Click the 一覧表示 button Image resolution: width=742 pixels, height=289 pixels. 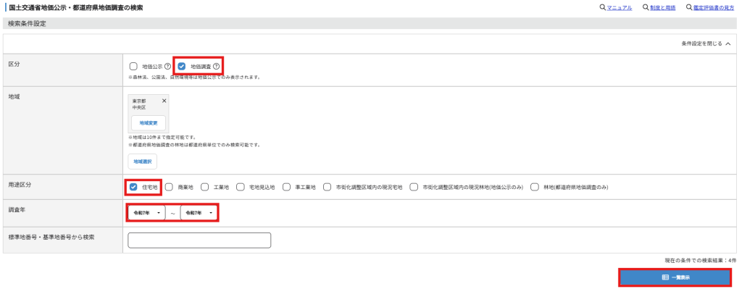[x=675, y=277]
